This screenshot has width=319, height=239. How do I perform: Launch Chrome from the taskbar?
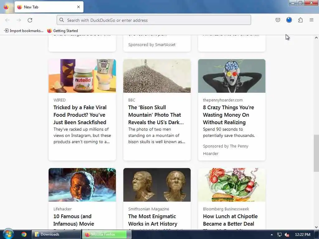click(x=24, y=234)
